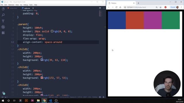The width and height of the screenshot is (184, 103).
Task: Open the Tasks menu in VS Code
Action: tap(31, 5)
